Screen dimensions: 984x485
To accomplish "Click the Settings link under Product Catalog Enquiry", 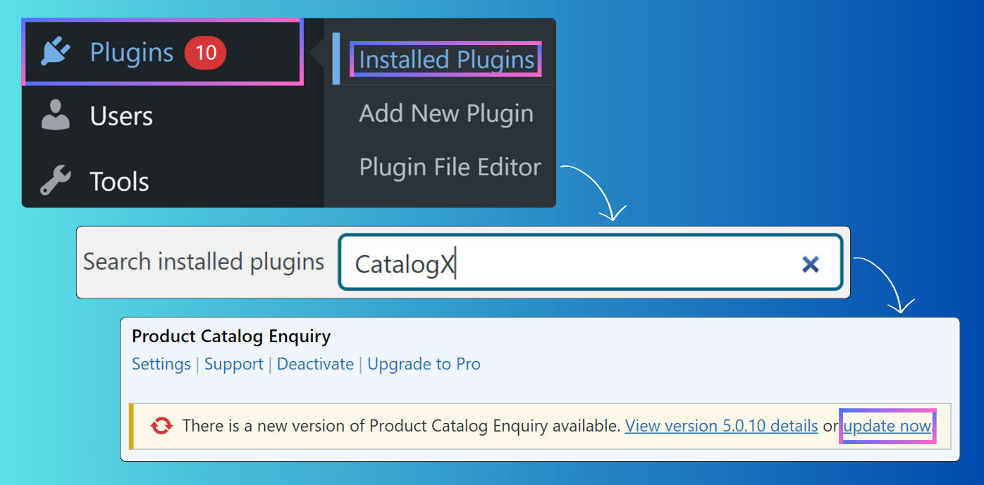I will click(x=161, y=364).
